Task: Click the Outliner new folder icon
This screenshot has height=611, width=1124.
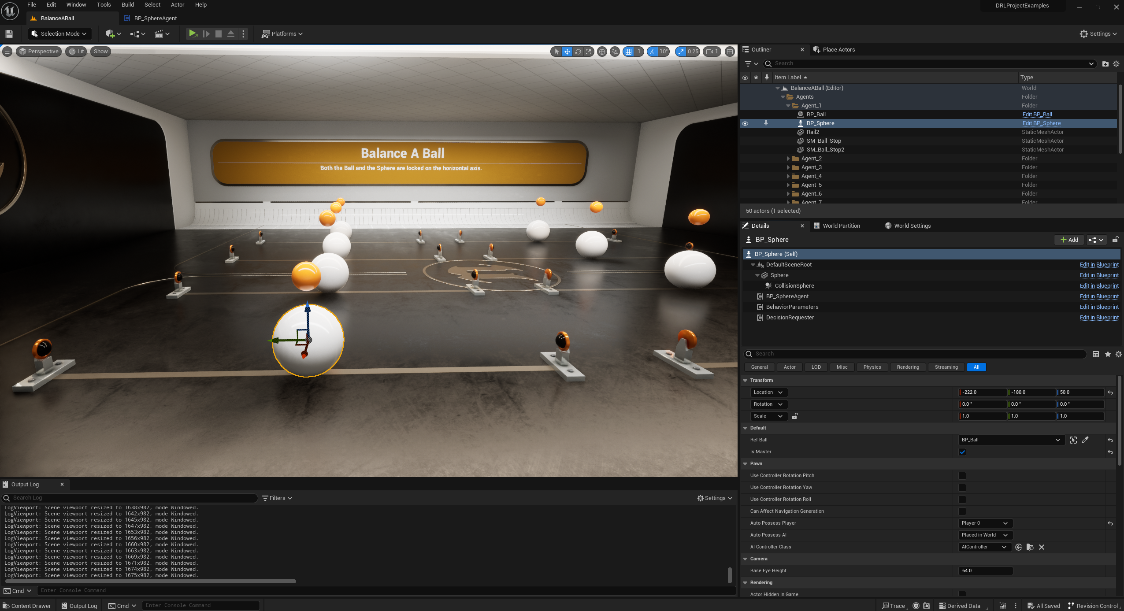Action: click(1105, 64)
